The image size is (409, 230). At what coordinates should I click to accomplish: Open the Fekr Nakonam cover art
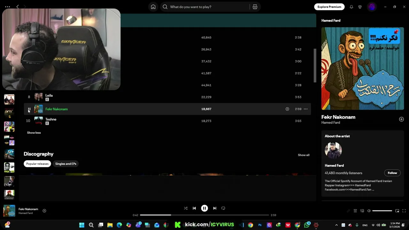pos(363,68)
